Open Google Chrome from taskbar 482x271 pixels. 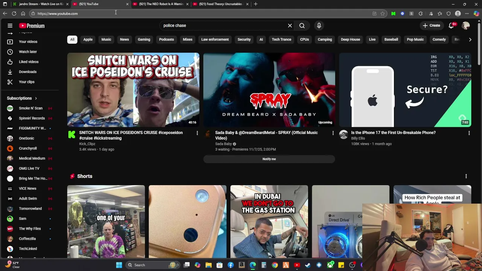(275, 265)
